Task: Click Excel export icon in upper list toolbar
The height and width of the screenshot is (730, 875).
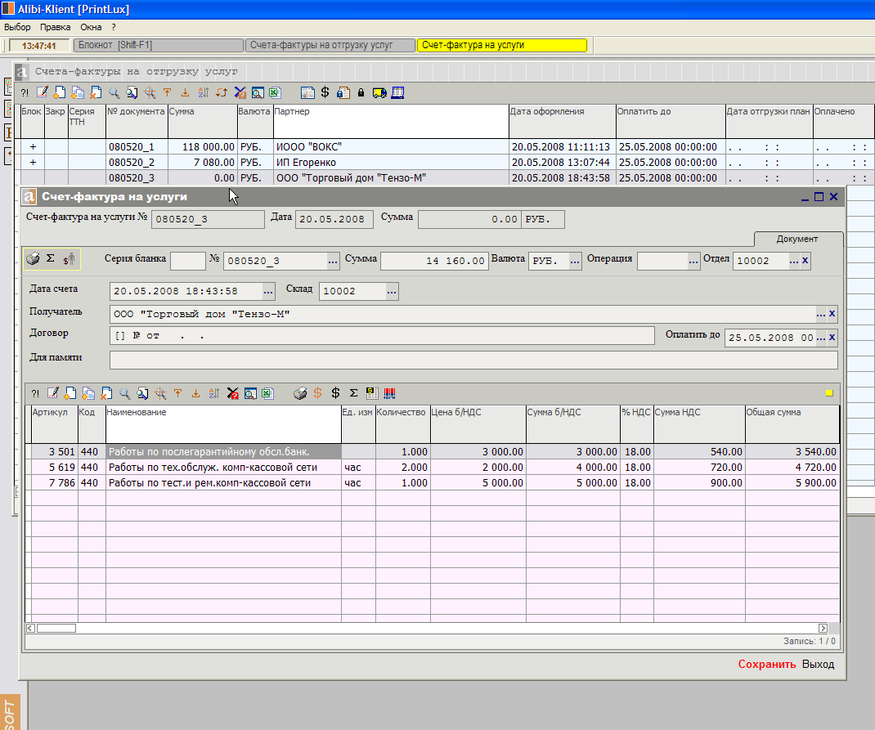Action: coord(275,92)
